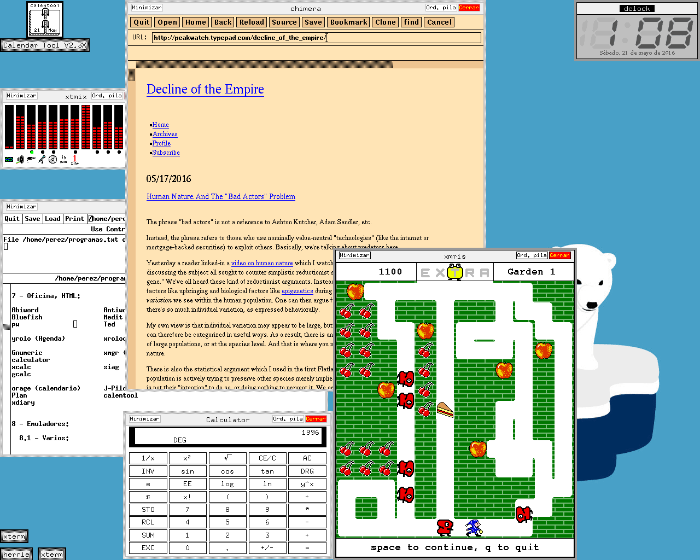This screenshot has width=700, height=560.
Task: Click the 'in gain' icon in xtmix
Action: 63,160
